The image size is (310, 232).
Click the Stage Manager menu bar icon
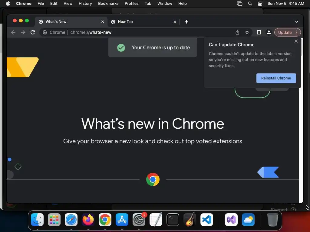240,4
